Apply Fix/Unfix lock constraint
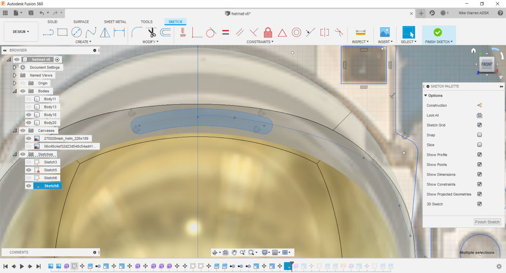This screenshot has width=506, height=273. [x=268, y=32]
